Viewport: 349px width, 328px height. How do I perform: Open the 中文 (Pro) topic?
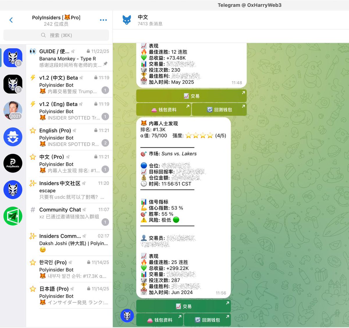click(69, 164)
